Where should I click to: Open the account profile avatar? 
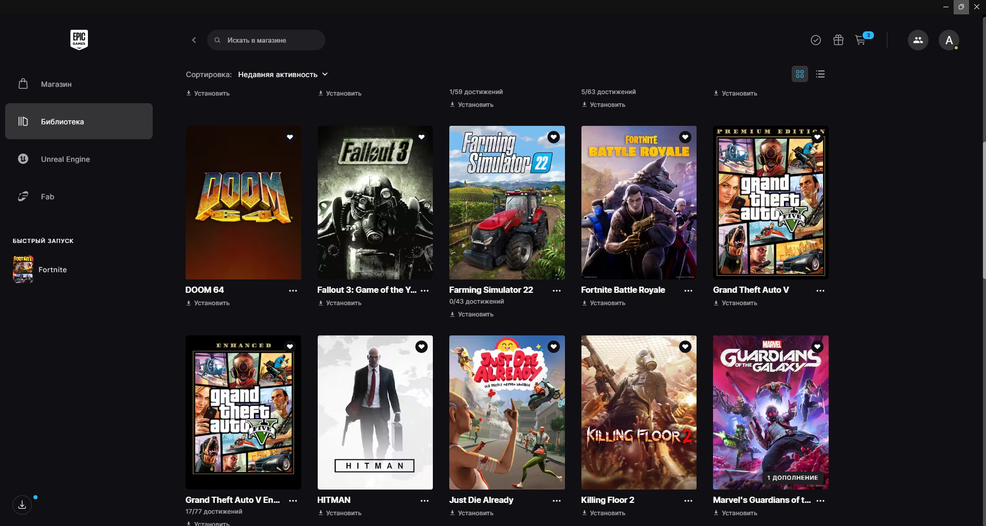click(948, 40)
